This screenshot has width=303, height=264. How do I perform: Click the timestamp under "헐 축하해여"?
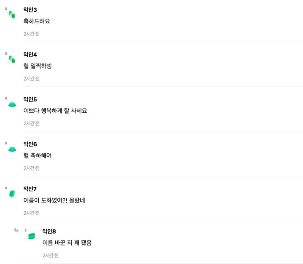[x=31, y=168]
